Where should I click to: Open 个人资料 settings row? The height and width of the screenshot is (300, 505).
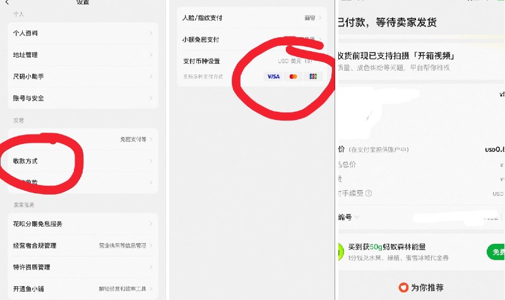(x=83, y=33)
